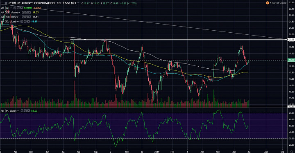Click the 30.00 level on RSI scale
Screen dimensions: 295x153
[x=292, y=139]
